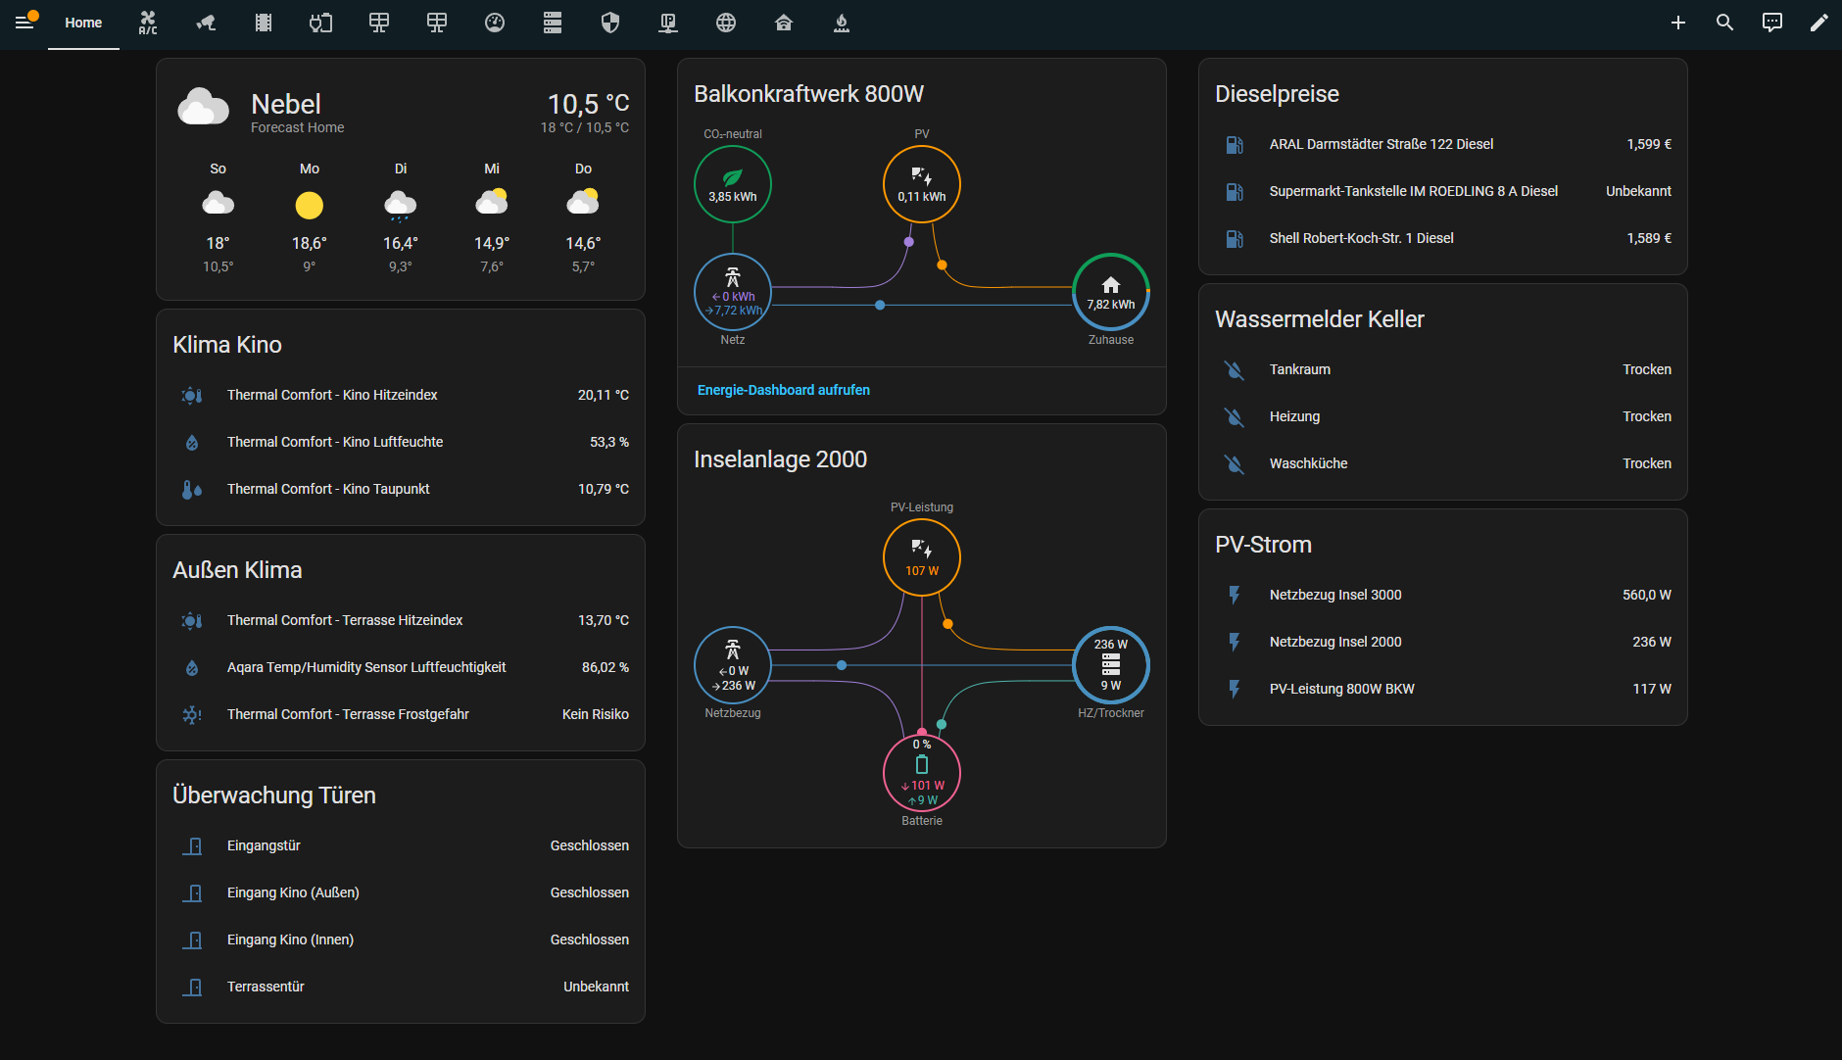Open the IP network tab
The width and height of the screenshot is (1842, 1060).
pos(668,23)
